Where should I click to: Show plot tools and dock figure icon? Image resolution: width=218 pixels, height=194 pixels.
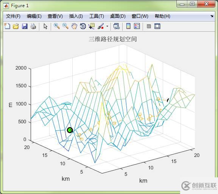tap(157, 26)
